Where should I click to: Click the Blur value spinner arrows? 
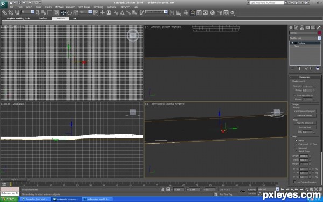[314, 132]
